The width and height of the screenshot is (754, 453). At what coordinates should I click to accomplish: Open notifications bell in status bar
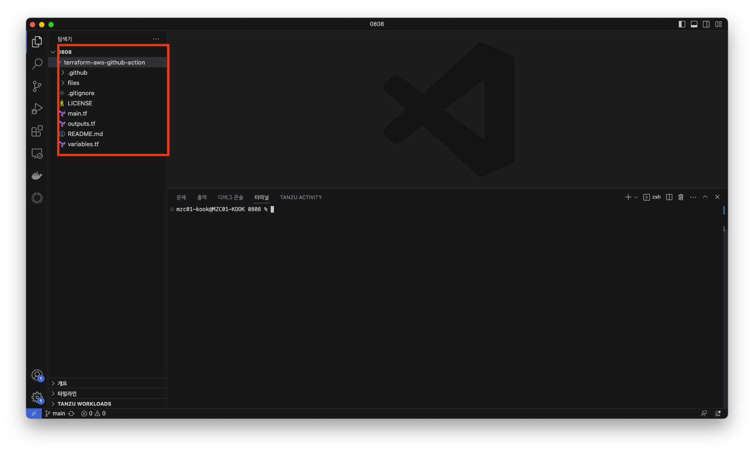(x=718, y=414)
